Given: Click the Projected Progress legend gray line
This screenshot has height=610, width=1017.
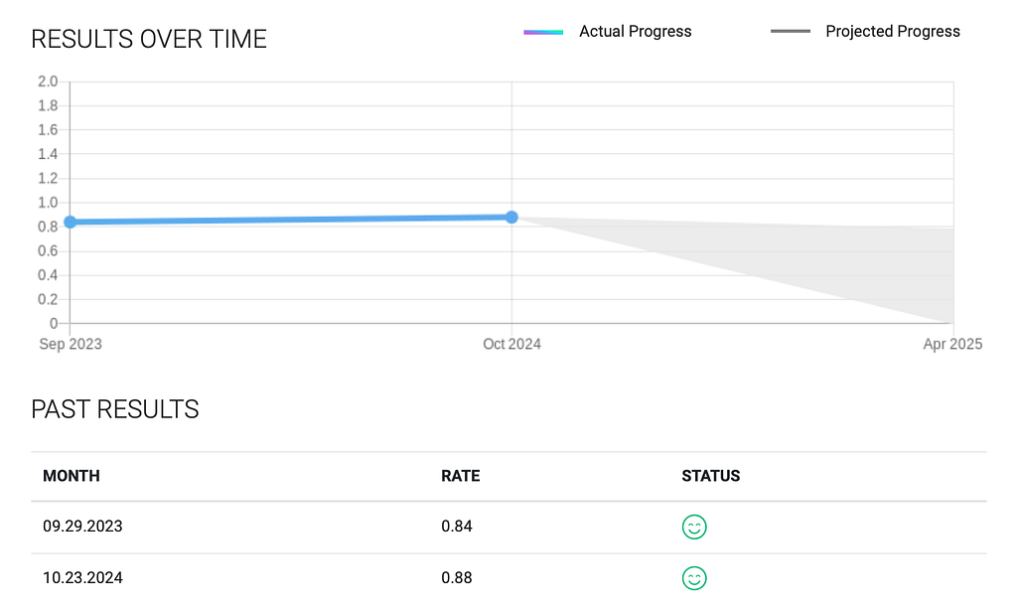Looking at the screenshot, I should (791, 31).
